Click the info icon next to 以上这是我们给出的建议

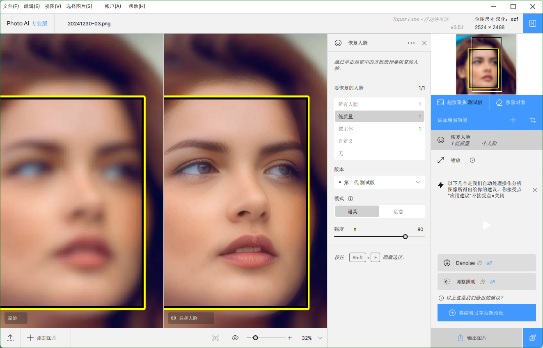(x=441, y=298)
